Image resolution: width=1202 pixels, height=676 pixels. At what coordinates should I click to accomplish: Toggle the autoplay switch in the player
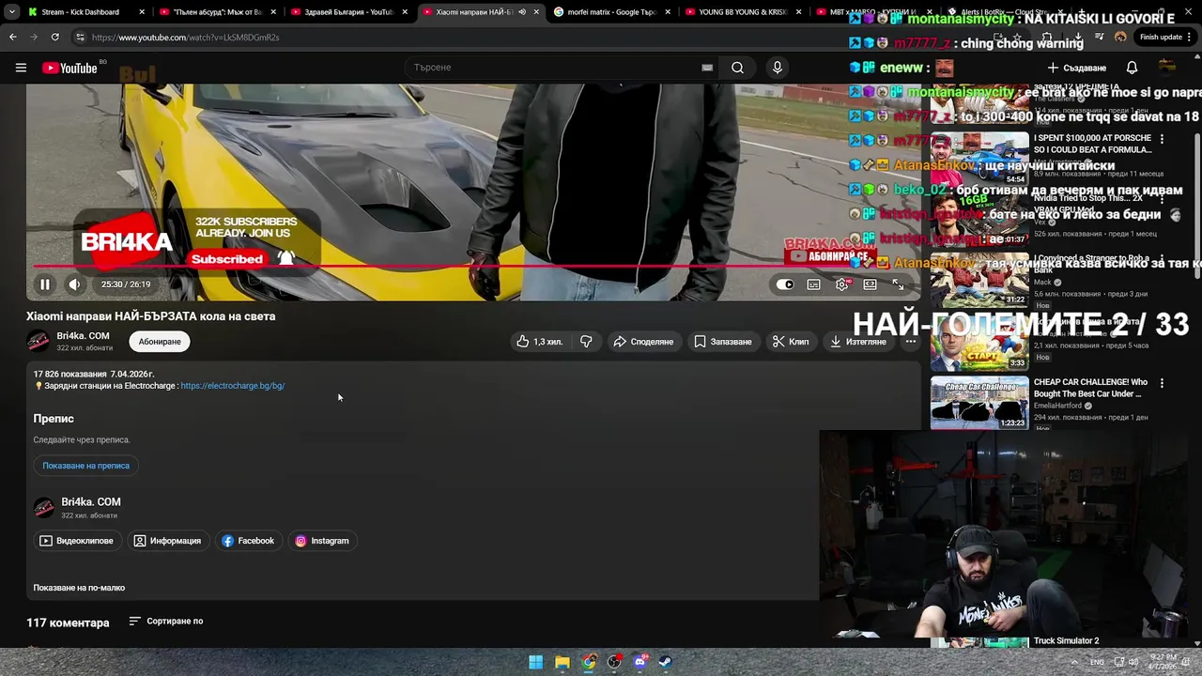pos(785,284)
